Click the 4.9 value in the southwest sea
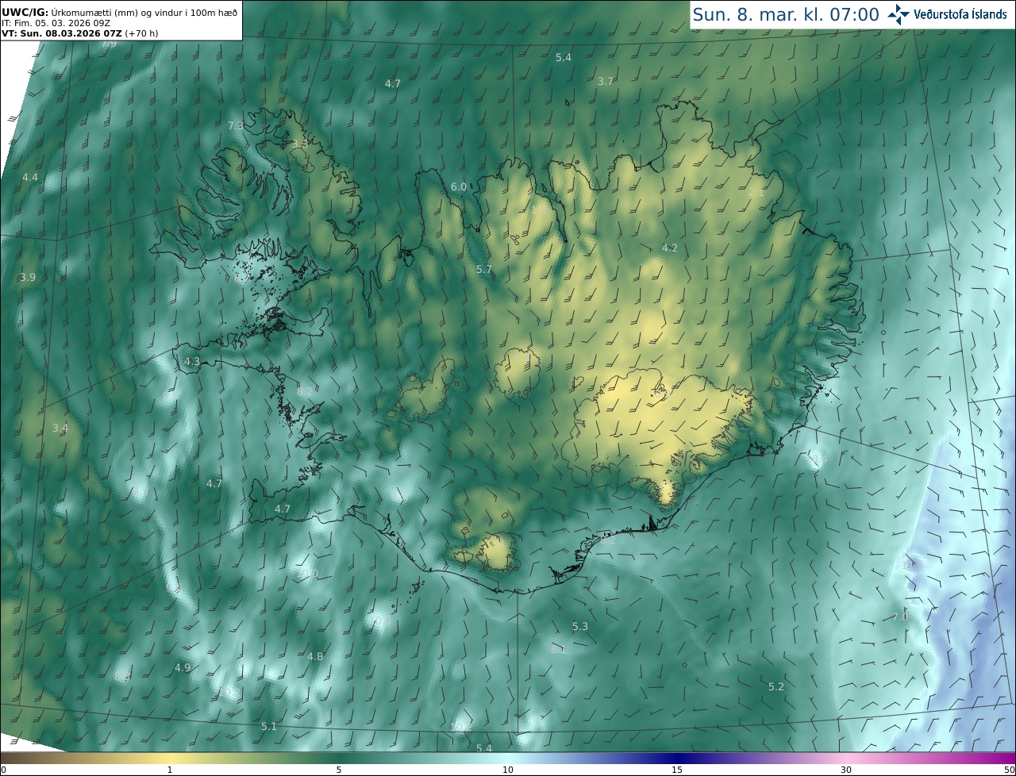The image size is (1016, 776). [x=183, y=668]
